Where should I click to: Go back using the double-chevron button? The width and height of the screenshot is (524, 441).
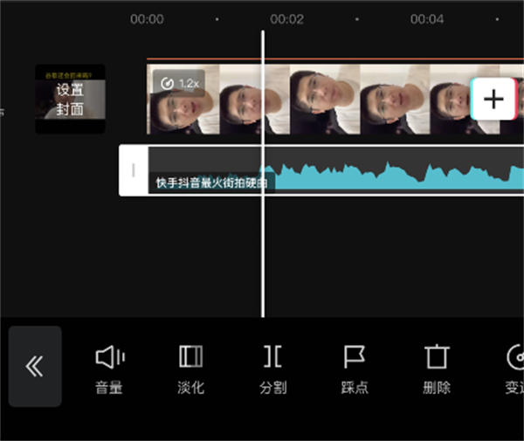(x=35, y=367)
